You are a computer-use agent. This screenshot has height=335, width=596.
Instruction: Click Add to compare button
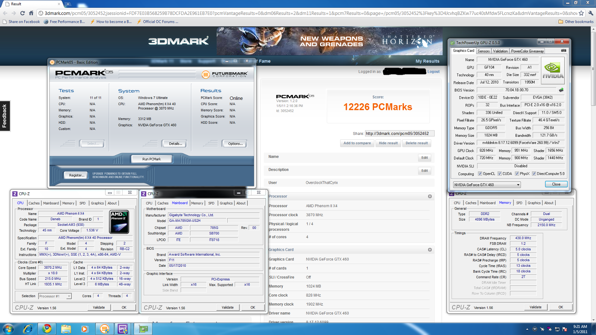[x=357, y=143]
